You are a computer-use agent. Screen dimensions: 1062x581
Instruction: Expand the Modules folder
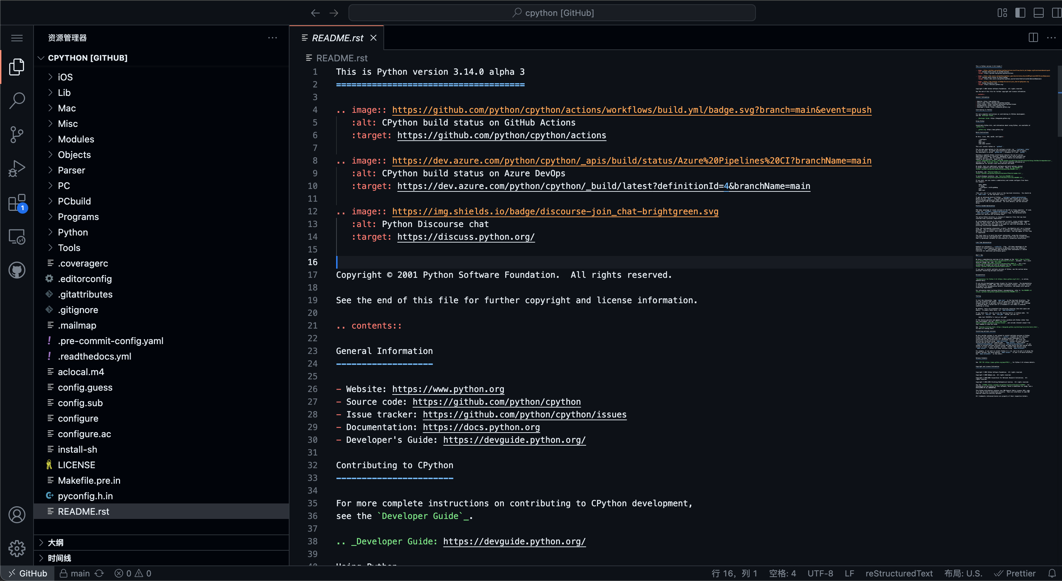76,139
